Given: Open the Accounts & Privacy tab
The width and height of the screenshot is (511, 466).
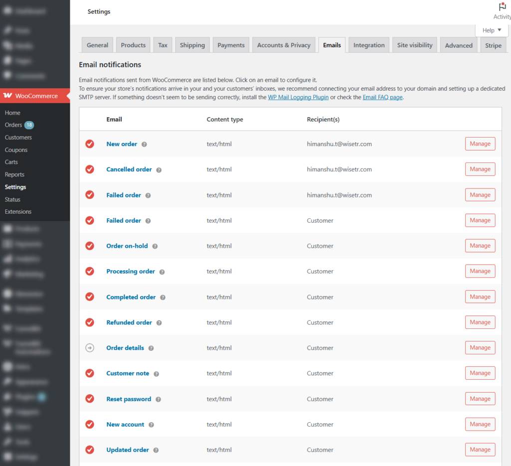Looking at the screenshot, I should pyautogui.click(x=283, y=45).
